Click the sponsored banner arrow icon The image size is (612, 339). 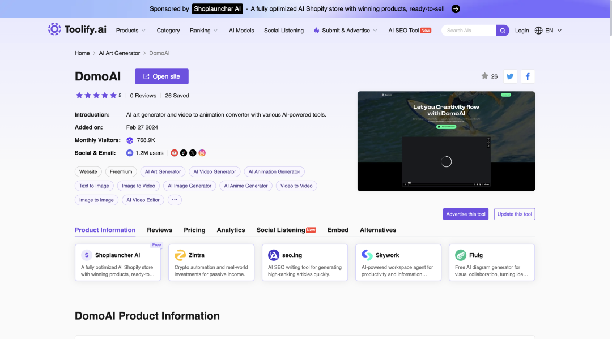[456, 9]
